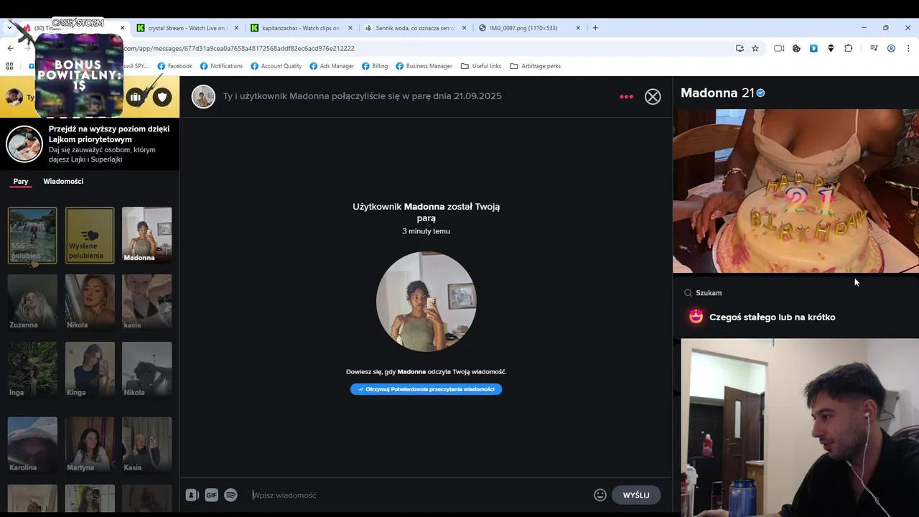Share a Spotify song via message bar
The width and height of the screenshot is (919, 517).
point(230,495)
